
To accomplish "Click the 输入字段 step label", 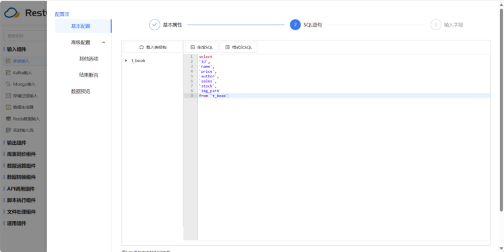I will (x=453, y=25).
